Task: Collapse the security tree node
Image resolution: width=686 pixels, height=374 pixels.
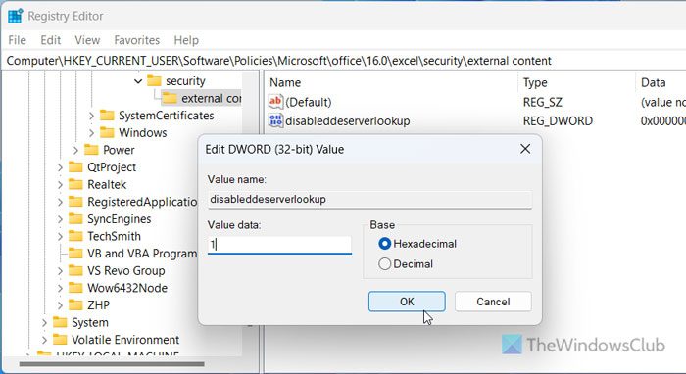Action: (x=138, y=81)
